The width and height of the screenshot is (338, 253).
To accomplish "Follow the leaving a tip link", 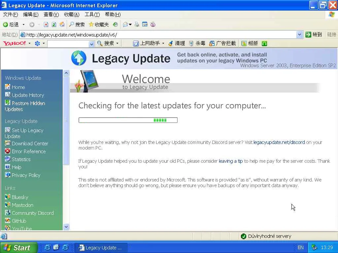I will point(231,161).
